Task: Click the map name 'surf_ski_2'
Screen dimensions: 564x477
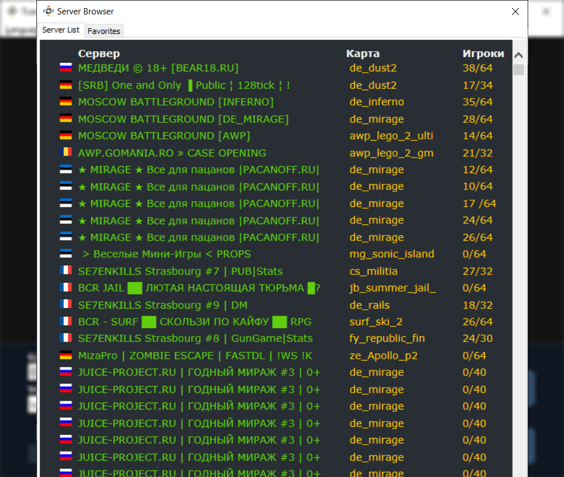Action: click(x=376, y=322)
